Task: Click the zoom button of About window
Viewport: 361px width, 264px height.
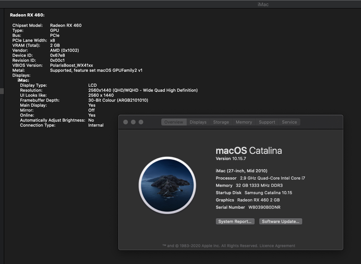Action: pos(141,122)
